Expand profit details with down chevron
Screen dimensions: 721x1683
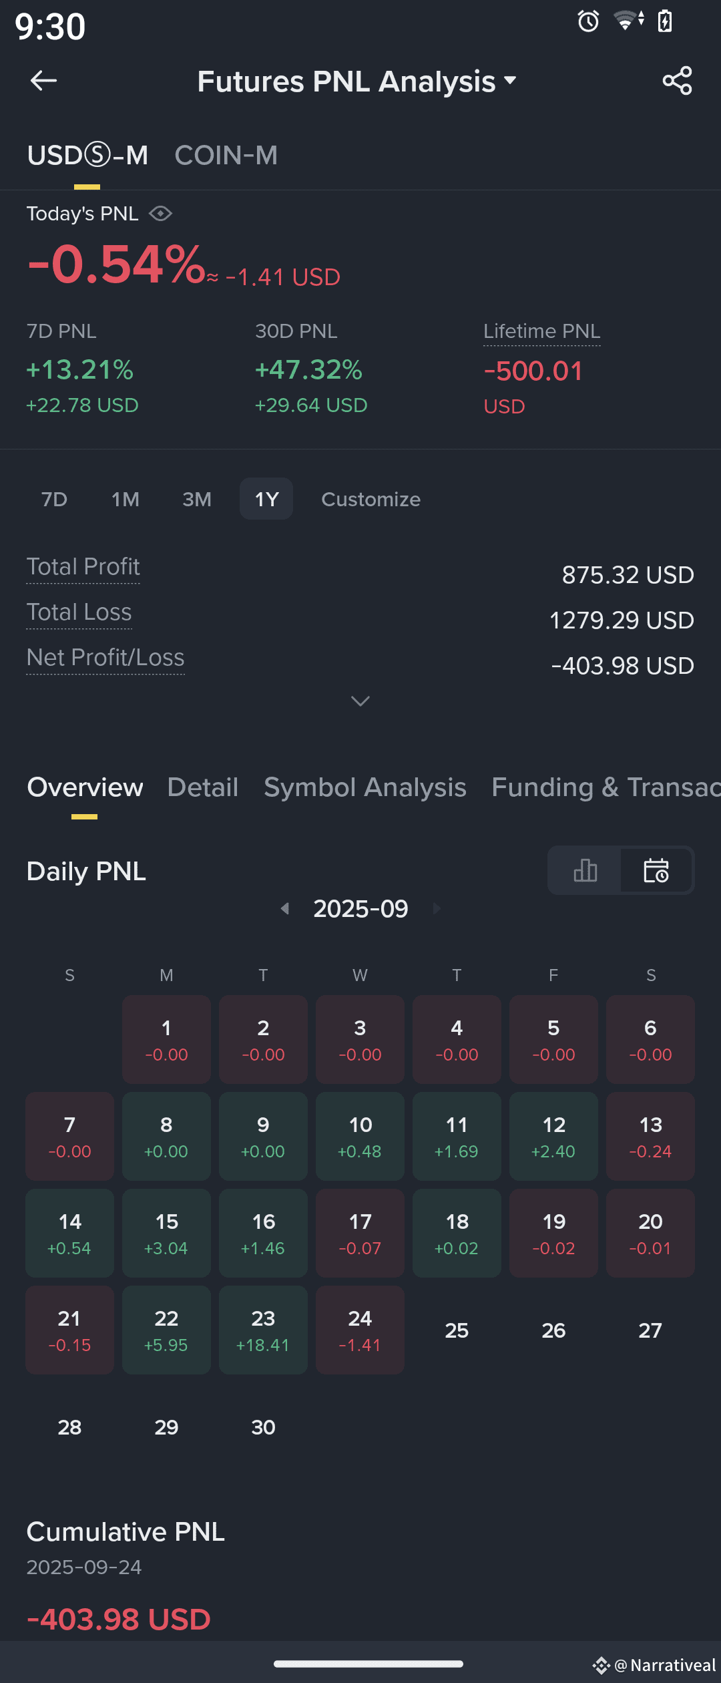[x=360, y=701]
